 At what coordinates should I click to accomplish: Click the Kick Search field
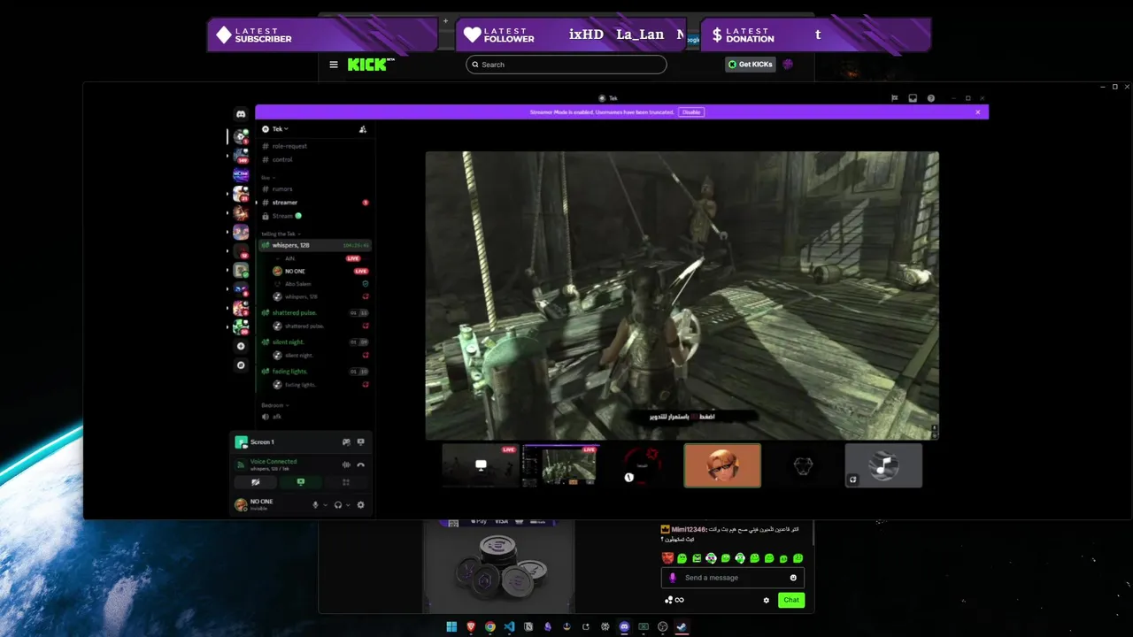566,65
